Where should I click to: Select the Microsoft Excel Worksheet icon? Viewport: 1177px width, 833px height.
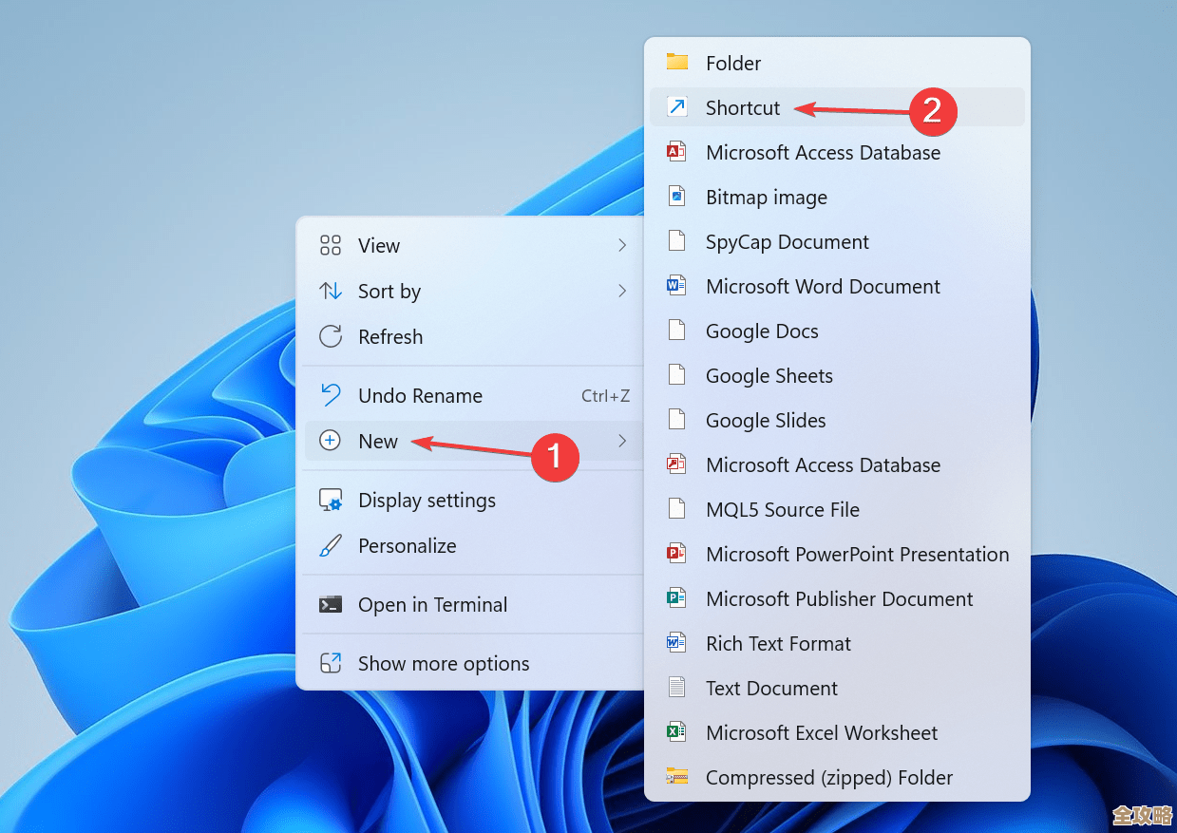[x=678, y=732]
